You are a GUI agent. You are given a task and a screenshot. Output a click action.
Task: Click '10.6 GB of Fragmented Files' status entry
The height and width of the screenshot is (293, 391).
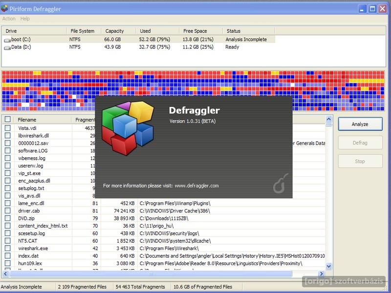point(203,287)
